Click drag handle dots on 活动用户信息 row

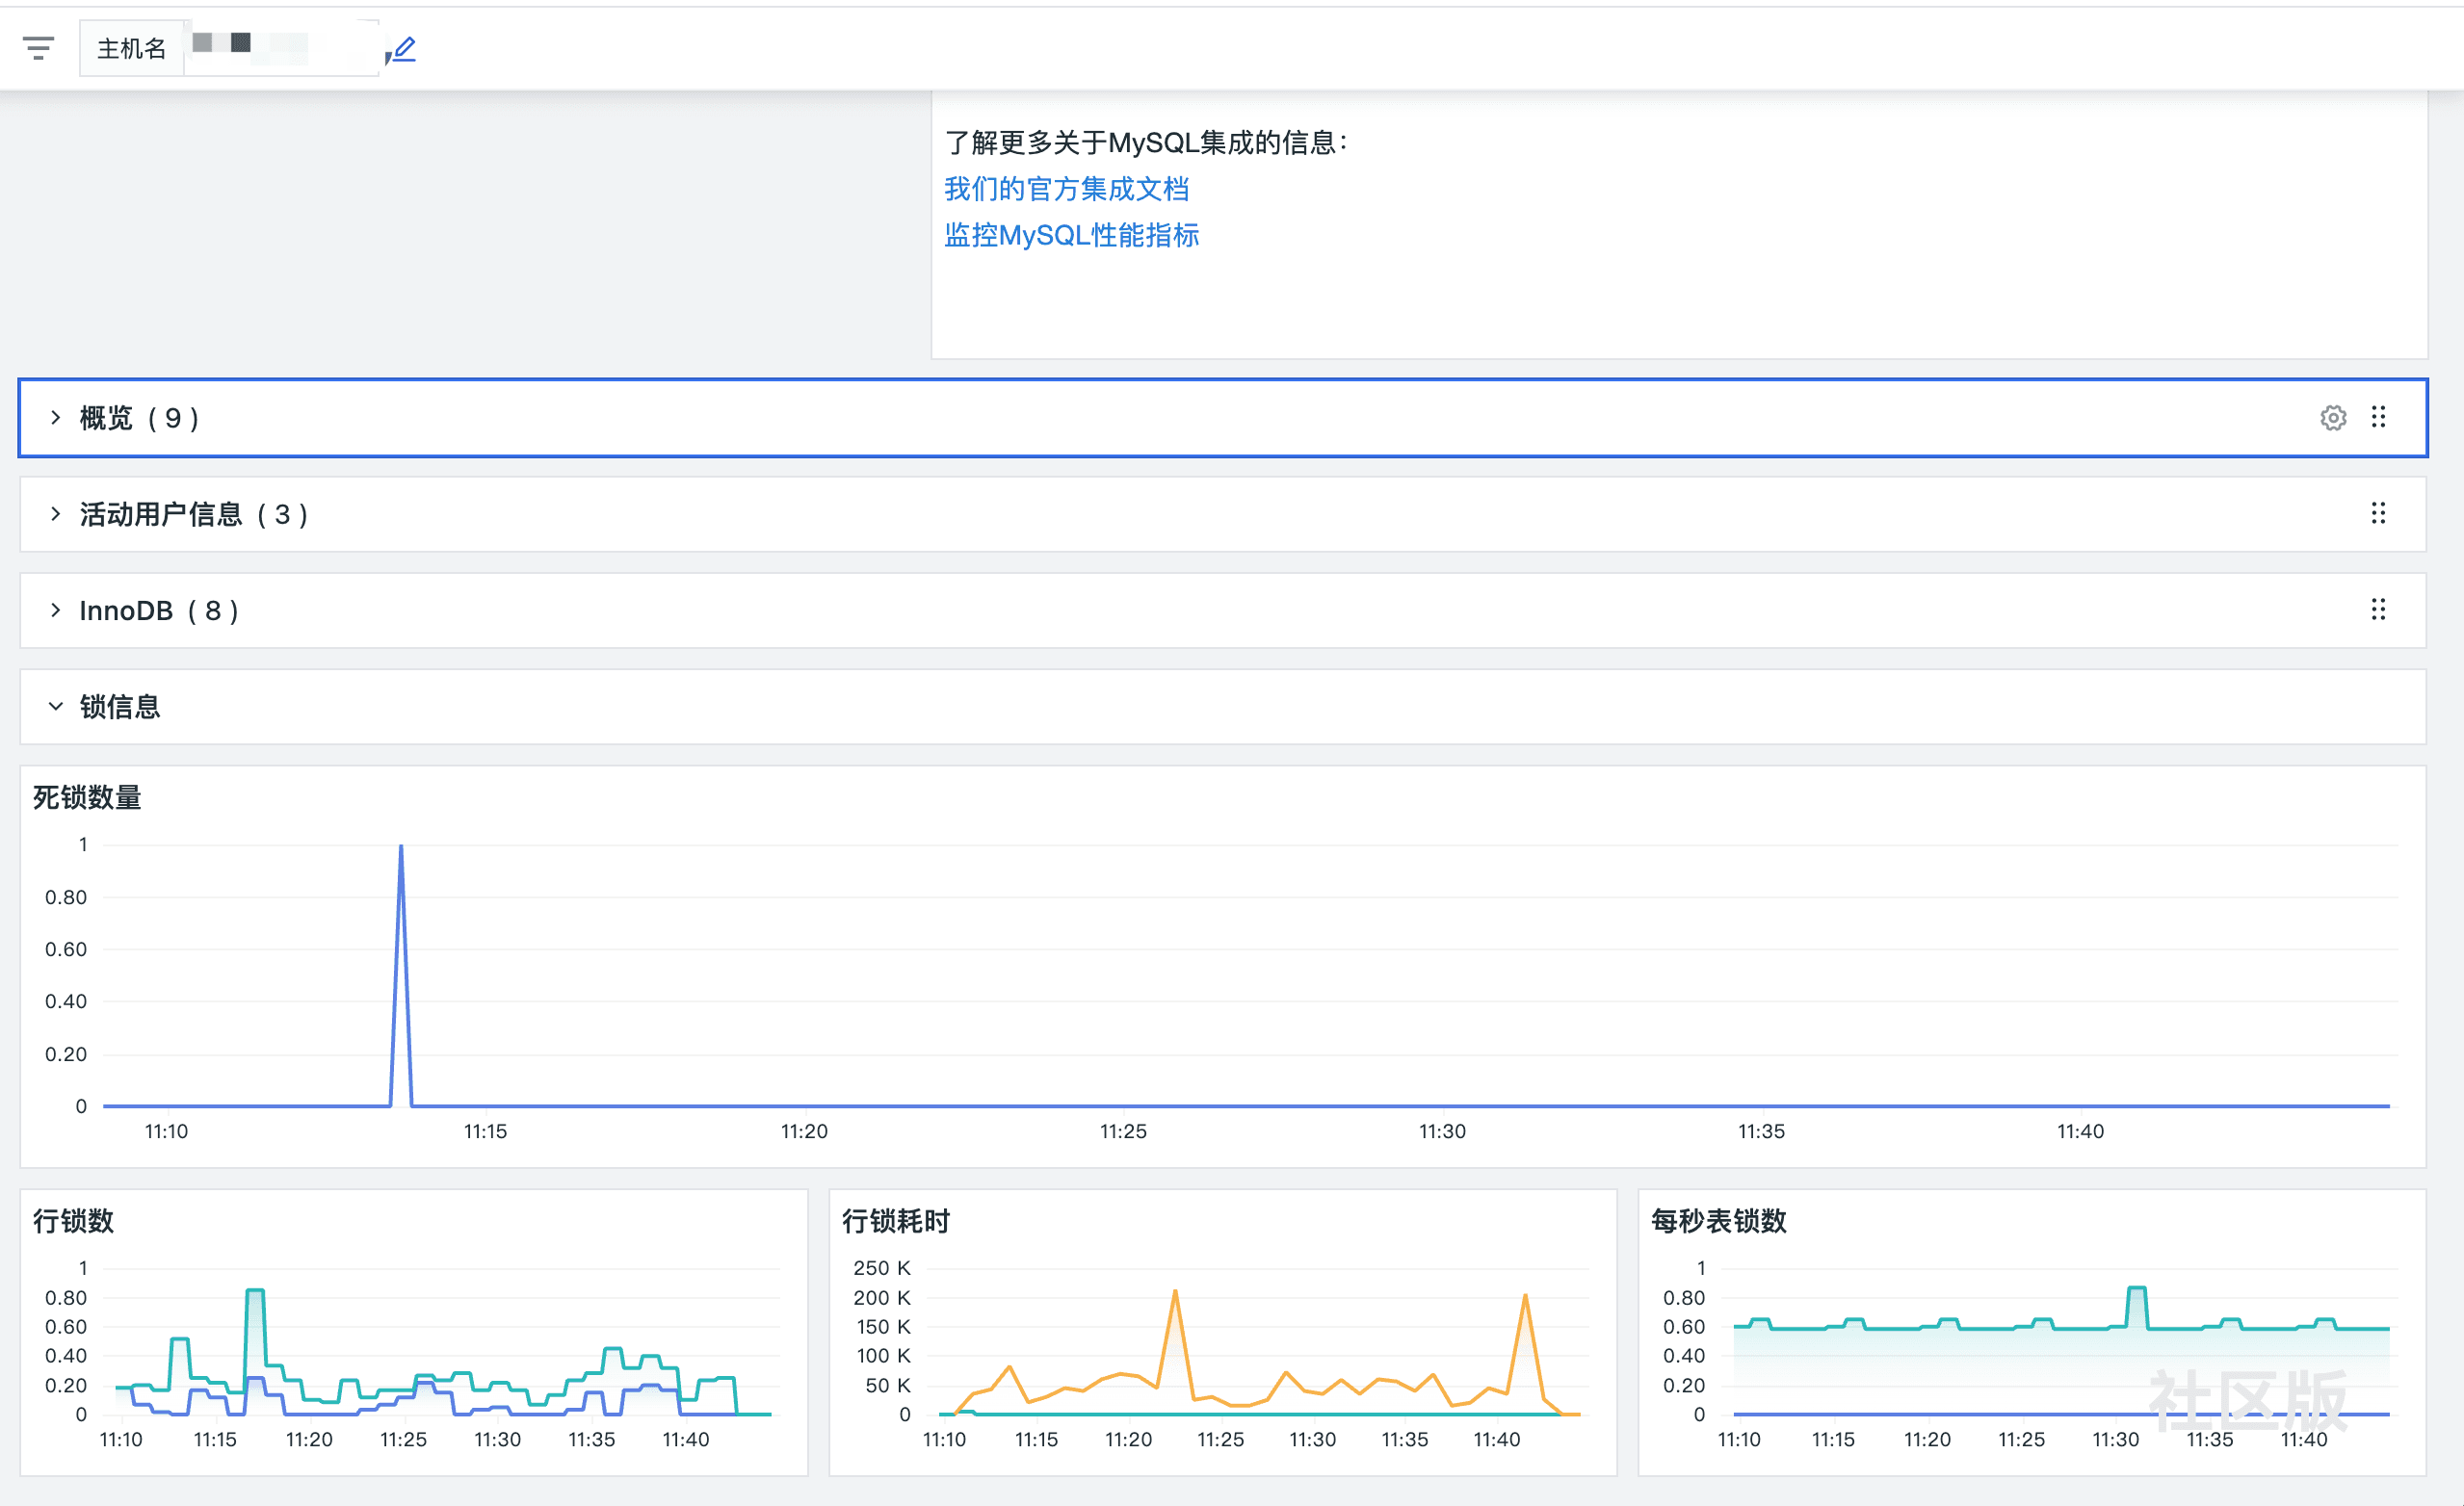coord(2378,513)
